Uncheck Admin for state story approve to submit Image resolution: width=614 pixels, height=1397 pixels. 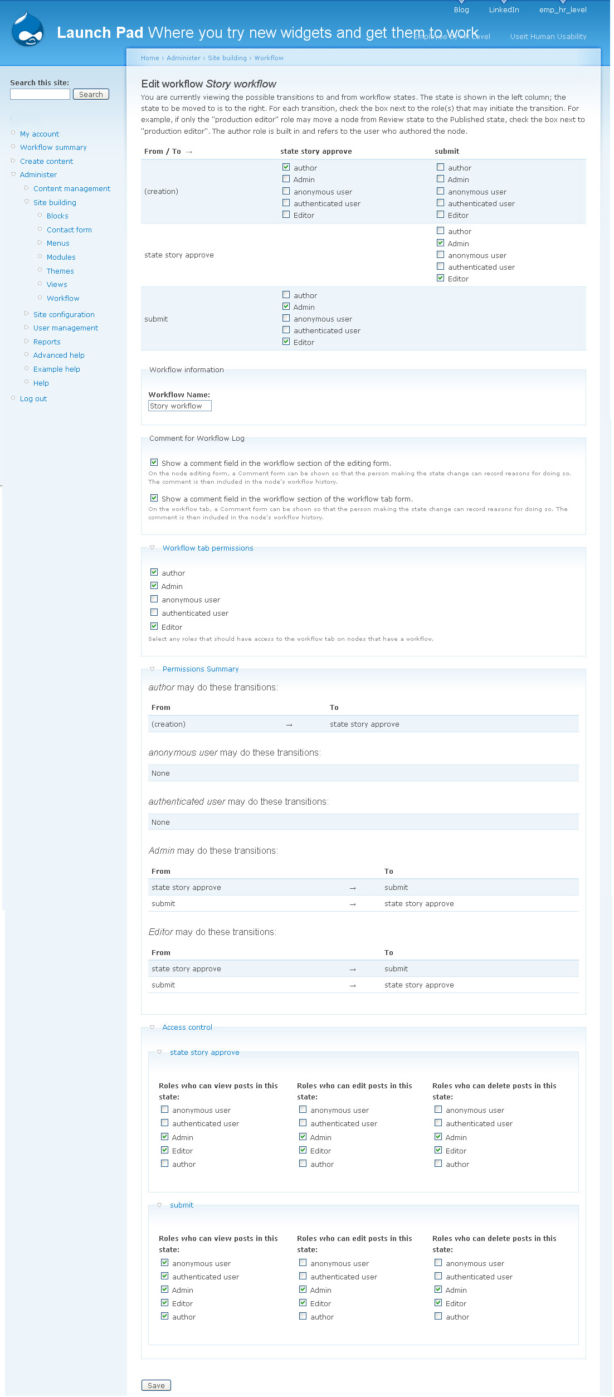(x=440, y=243)
